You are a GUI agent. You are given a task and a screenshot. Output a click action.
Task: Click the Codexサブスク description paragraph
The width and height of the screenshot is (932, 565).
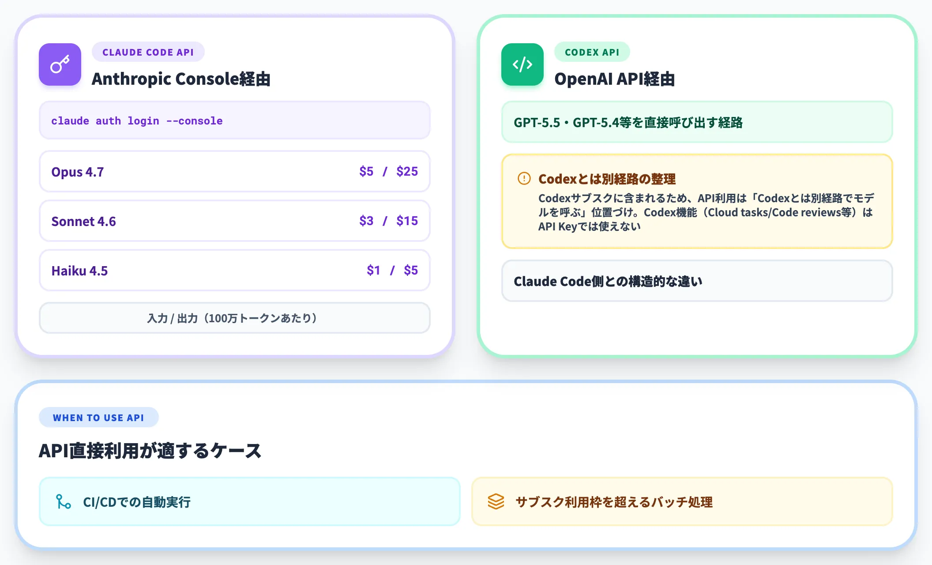point(706,212)
